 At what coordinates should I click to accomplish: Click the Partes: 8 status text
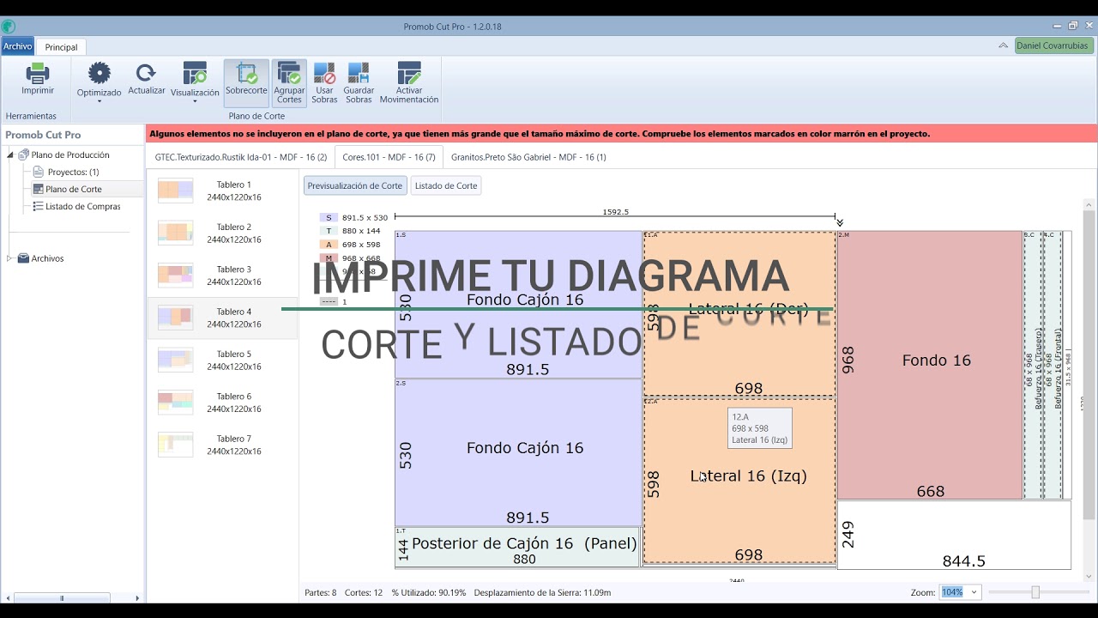pos(321,592)
